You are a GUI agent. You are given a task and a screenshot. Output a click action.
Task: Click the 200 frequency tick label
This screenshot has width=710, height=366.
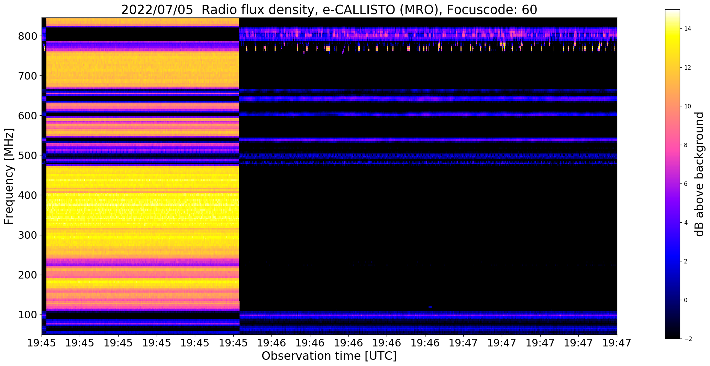click(27, 275)
